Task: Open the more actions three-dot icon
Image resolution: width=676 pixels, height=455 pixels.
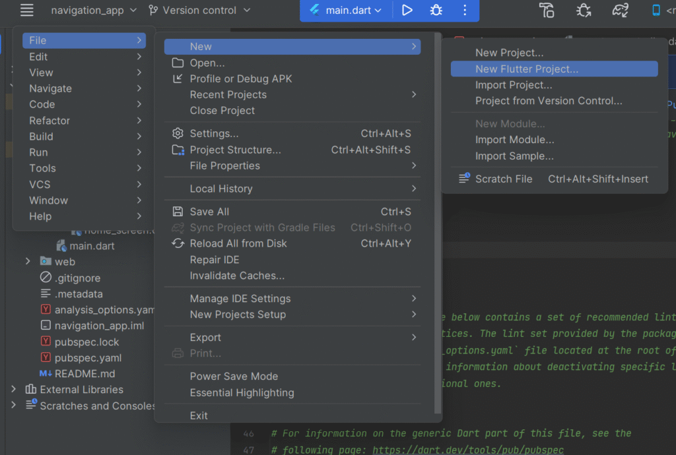Action: tap(465, 10)
